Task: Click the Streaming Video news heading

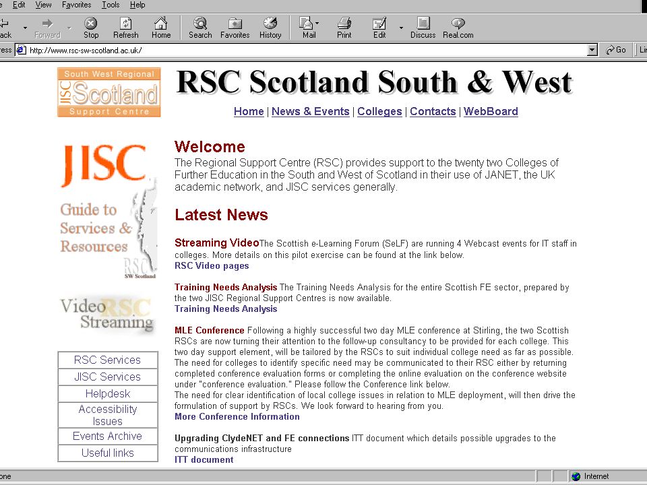Action: click(x=216, y=243)
